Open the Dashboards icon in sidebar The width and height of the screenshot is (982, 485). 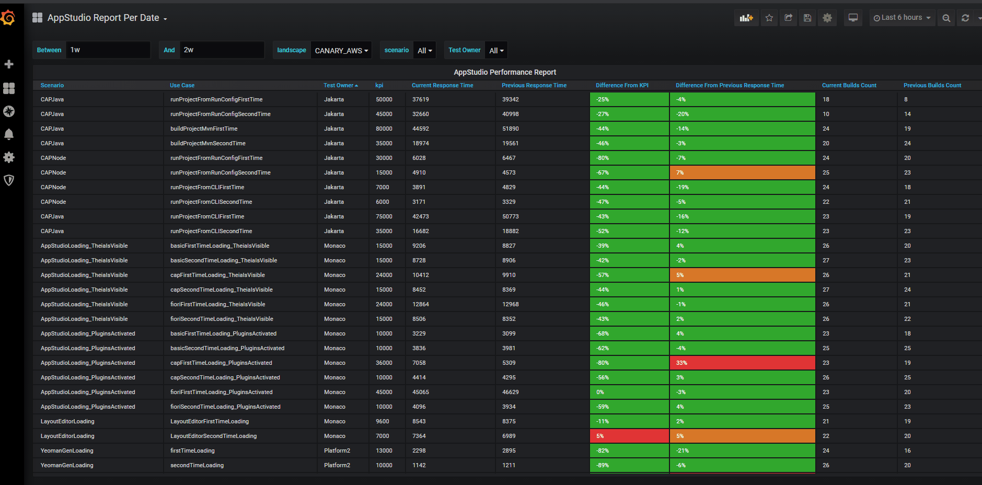(x=9, y=88)
